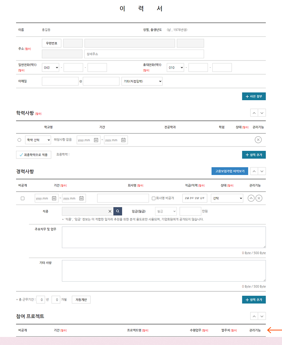Focus the 상세주소 input field

pyautogui.click(x=144, y=54)
